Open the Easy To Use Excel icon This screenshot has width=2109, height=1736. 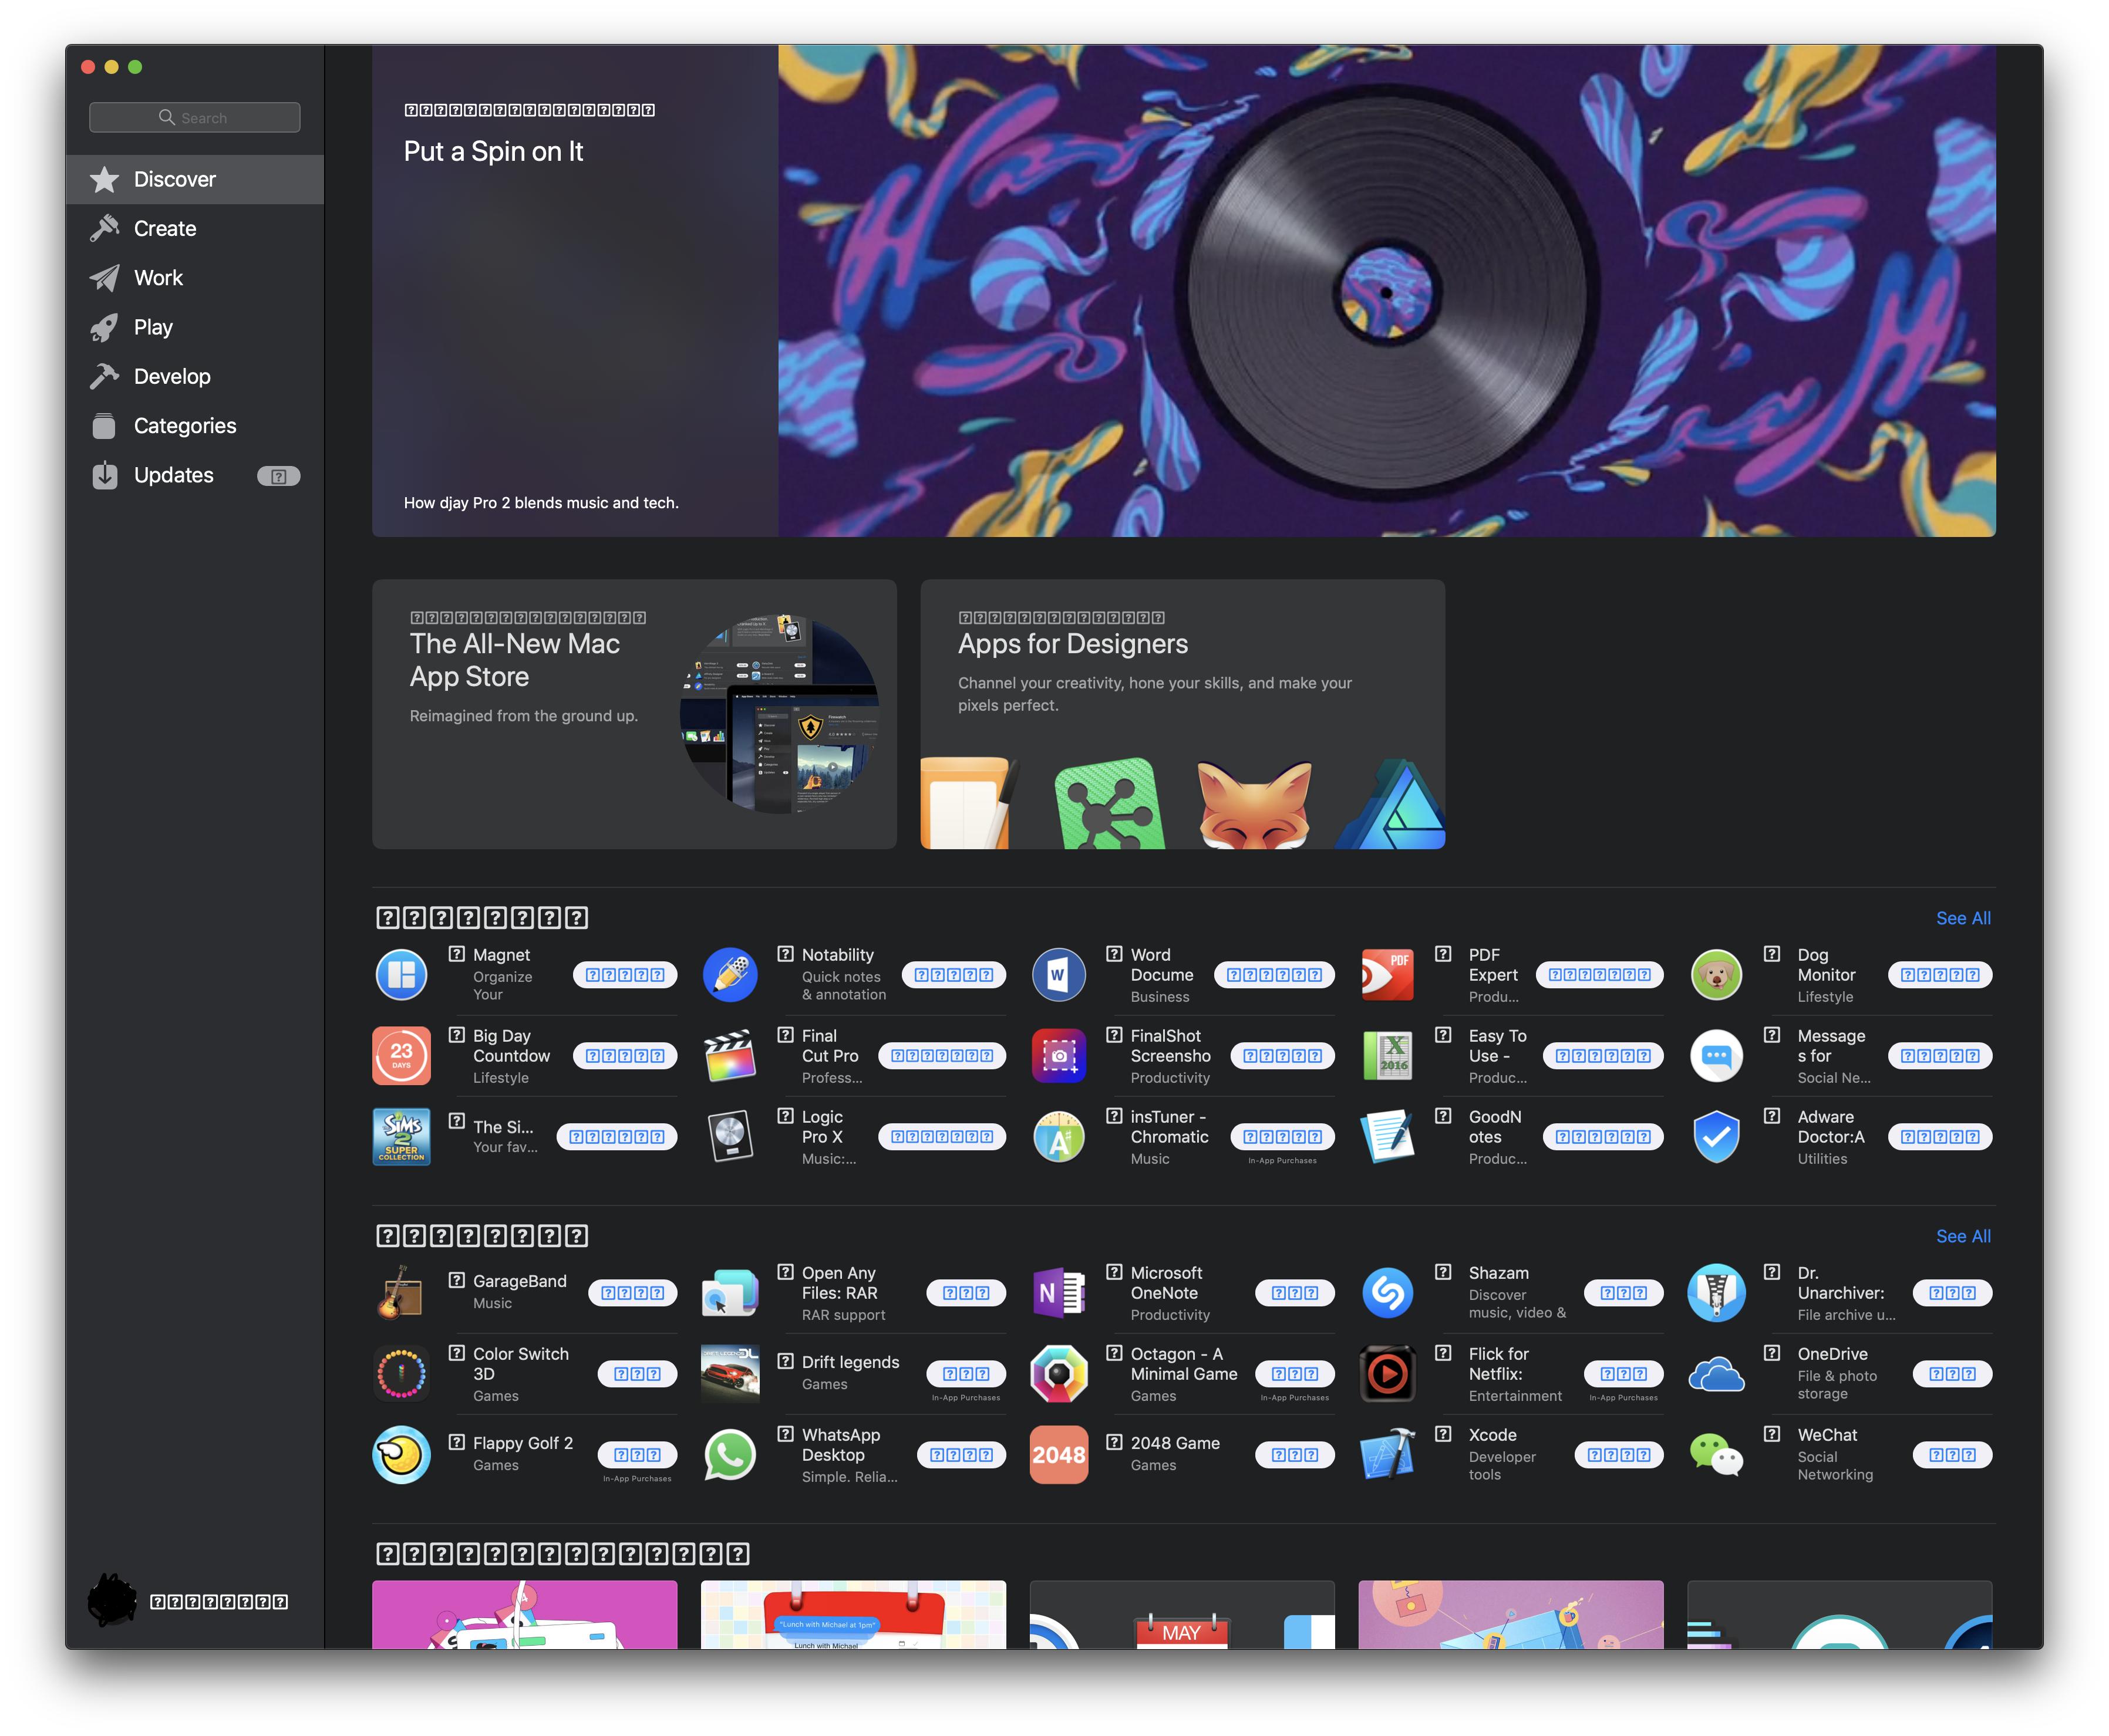(1387, 1056)
